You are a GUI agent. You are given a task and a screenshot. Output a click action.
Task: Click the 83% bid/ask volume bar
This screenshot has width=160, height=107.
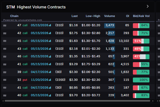(141, 96)
